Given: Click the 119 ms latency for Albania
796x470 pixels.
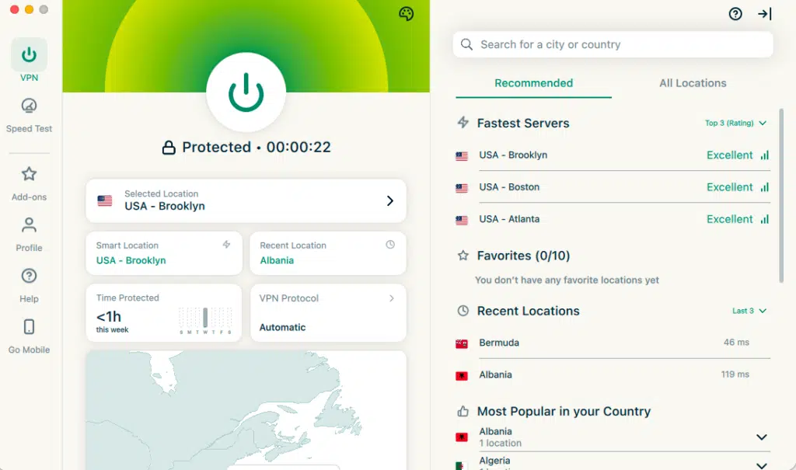Looking at the screenshot, I should click(735, 374).
